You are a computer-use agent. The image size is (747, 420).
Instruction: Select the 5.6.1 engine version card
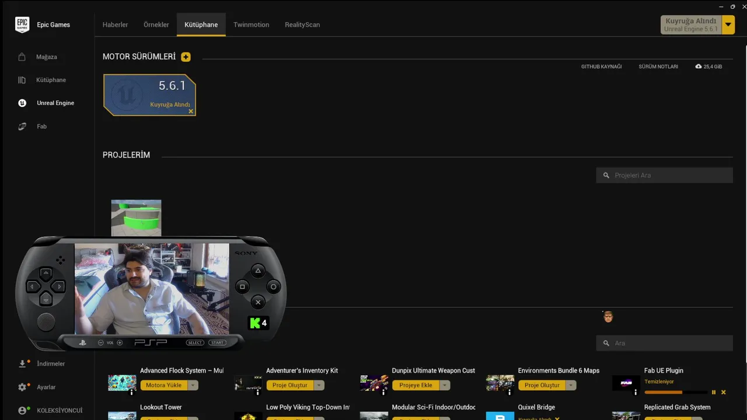pos(150,95)
